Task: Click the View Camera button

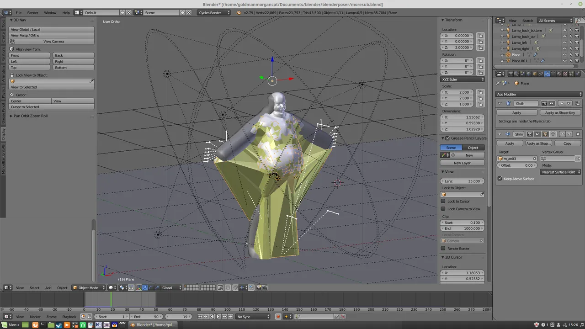Action: coord(52,41)
